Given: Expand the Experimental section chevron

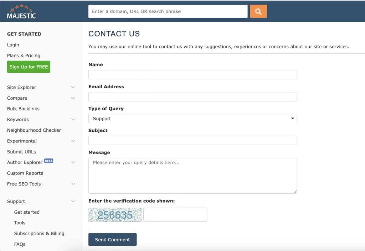Looking at the screenshot, I should [x=73, y=141].
